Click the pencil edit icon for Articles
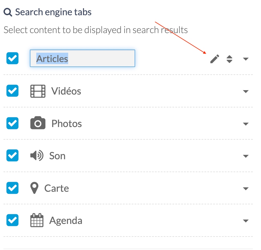Screen dimensions: 261x250 click(214, 59)
